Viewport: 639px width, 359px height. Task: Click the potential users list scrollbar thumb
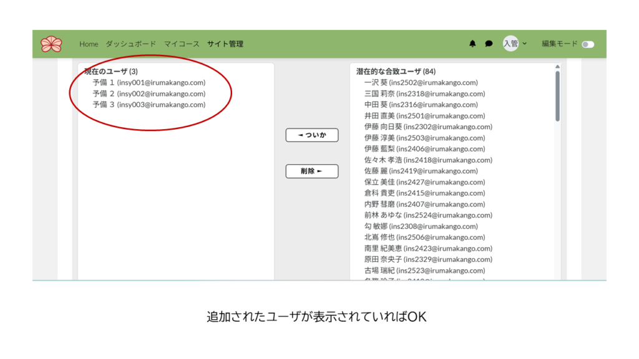pos(557,95)
